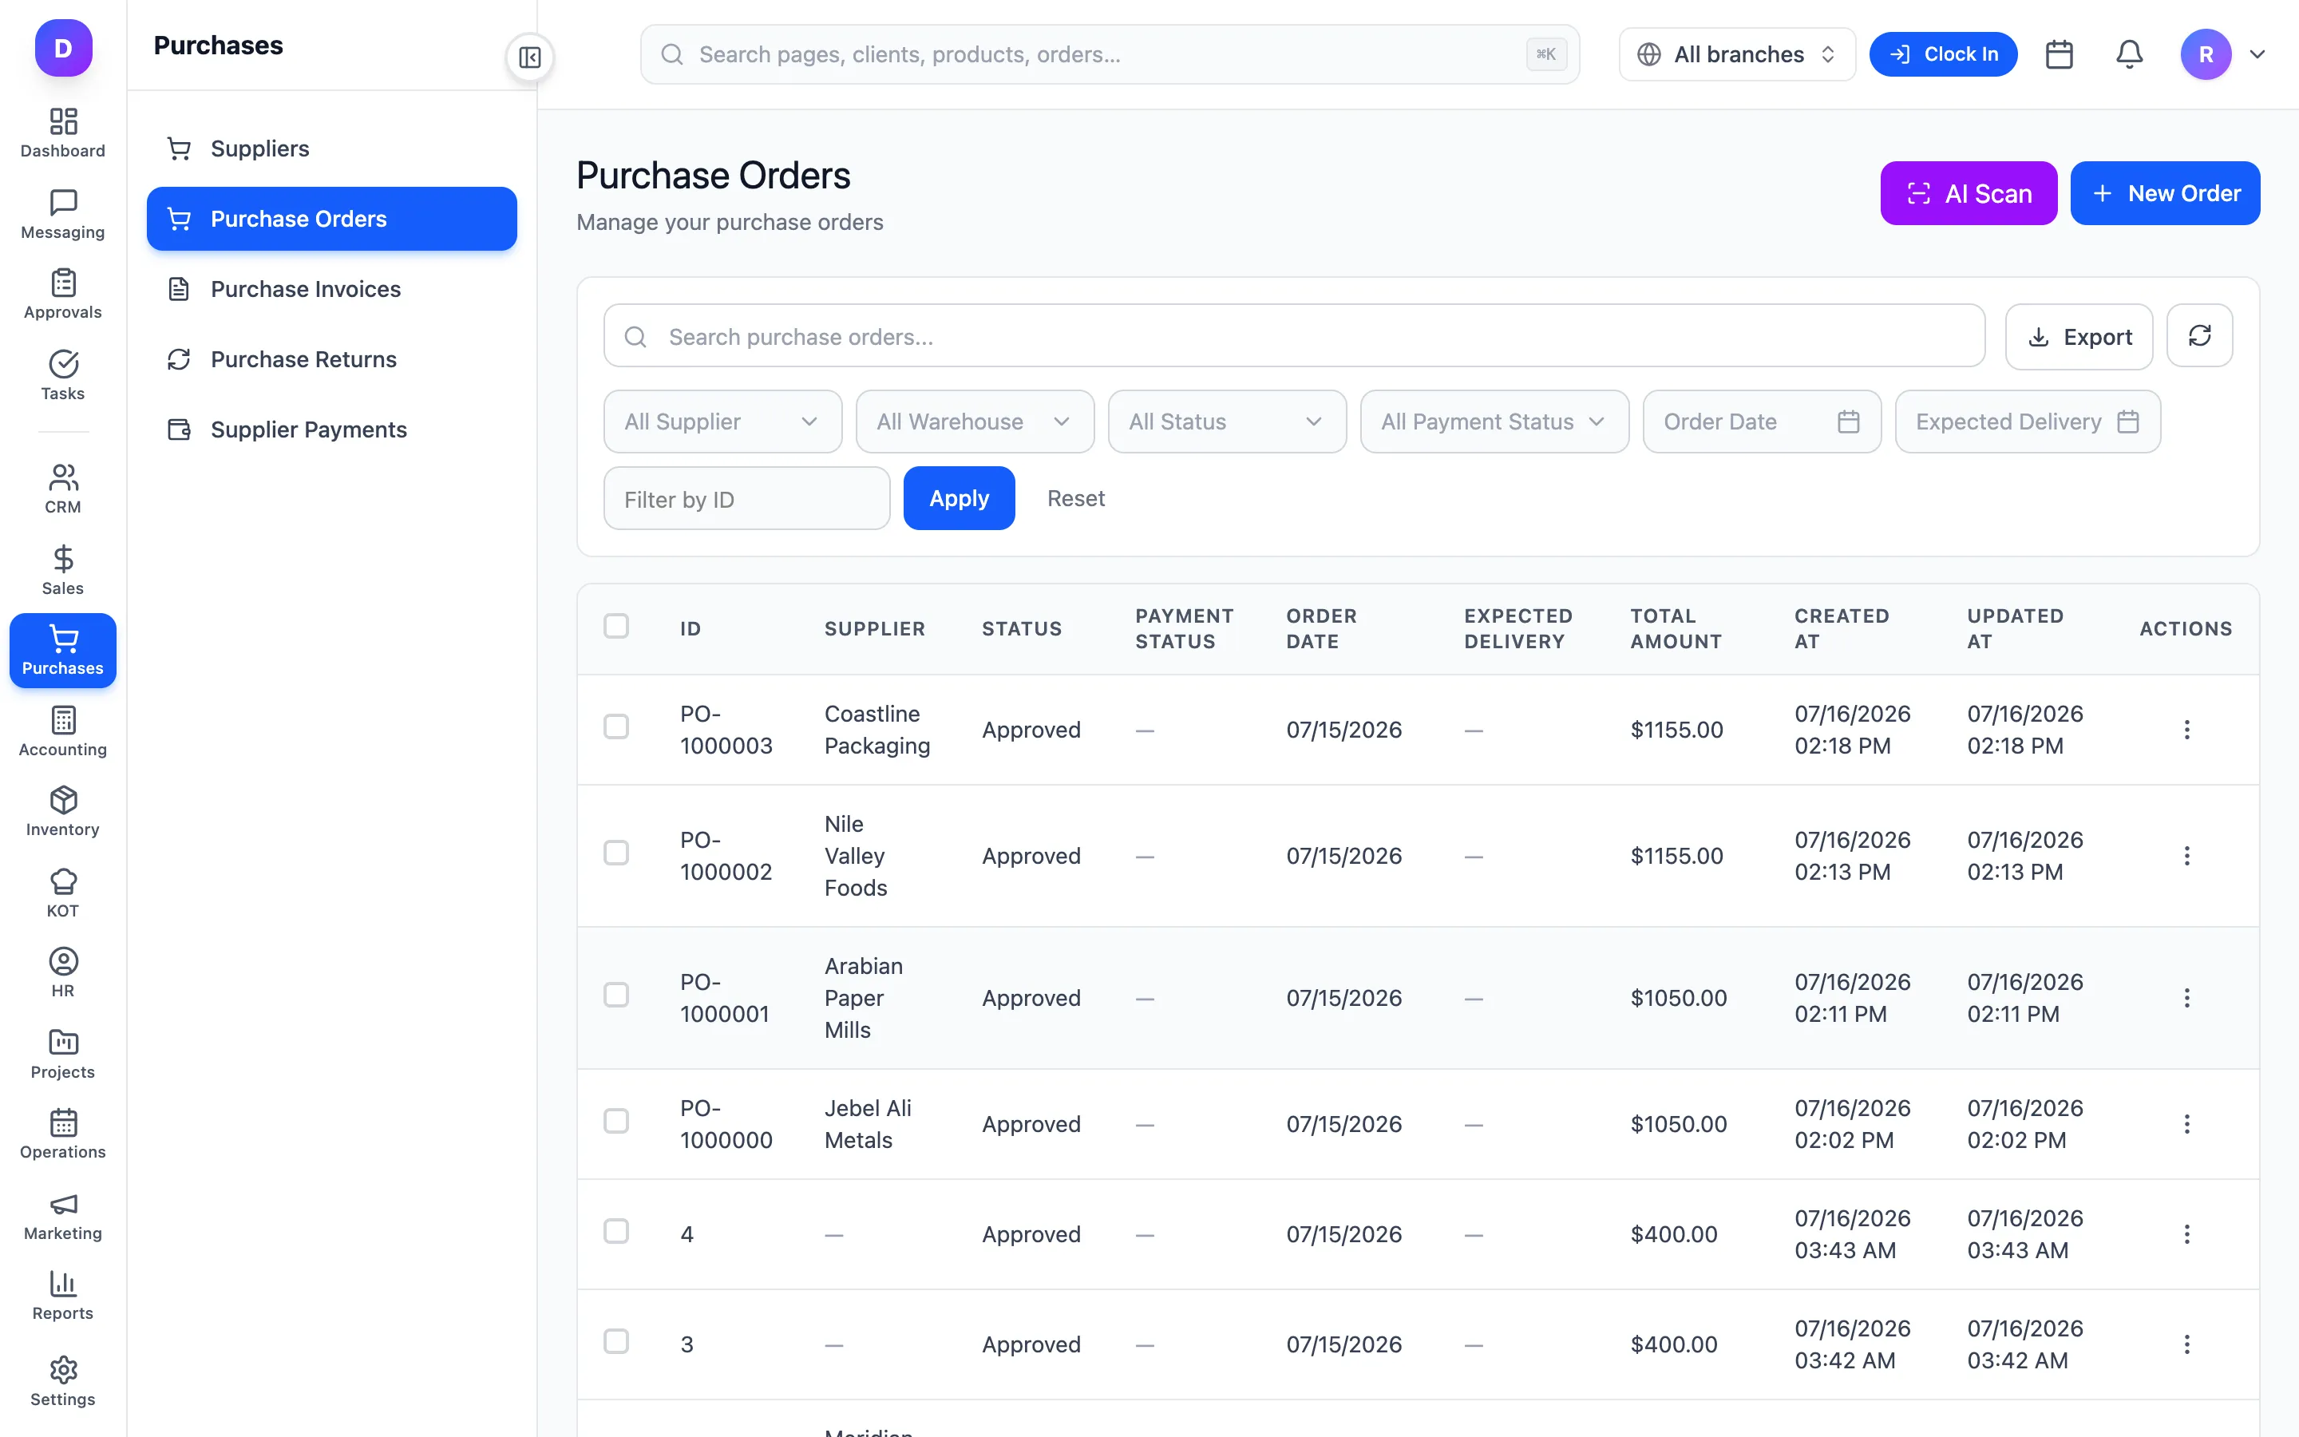Open Settings from the sidebar

click(x=63, y=1381)
